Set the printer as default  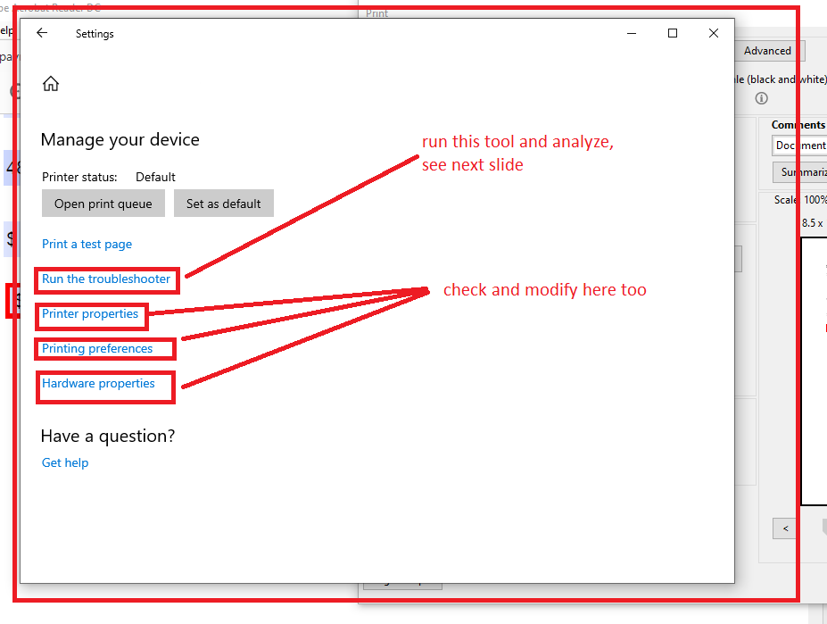223,203
